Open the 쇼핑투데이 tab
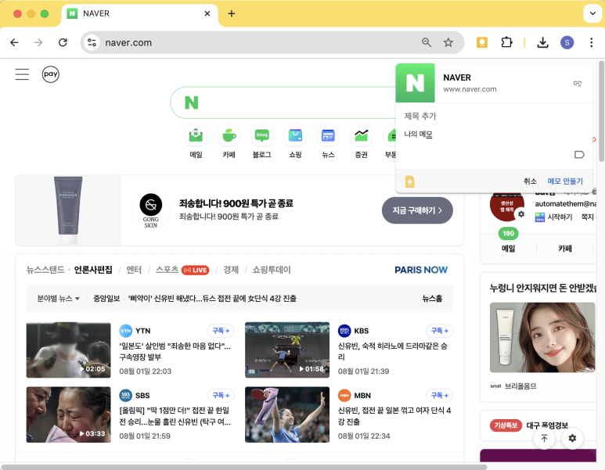Viewport: 605px width, 470px height. (x=272, y=270)
